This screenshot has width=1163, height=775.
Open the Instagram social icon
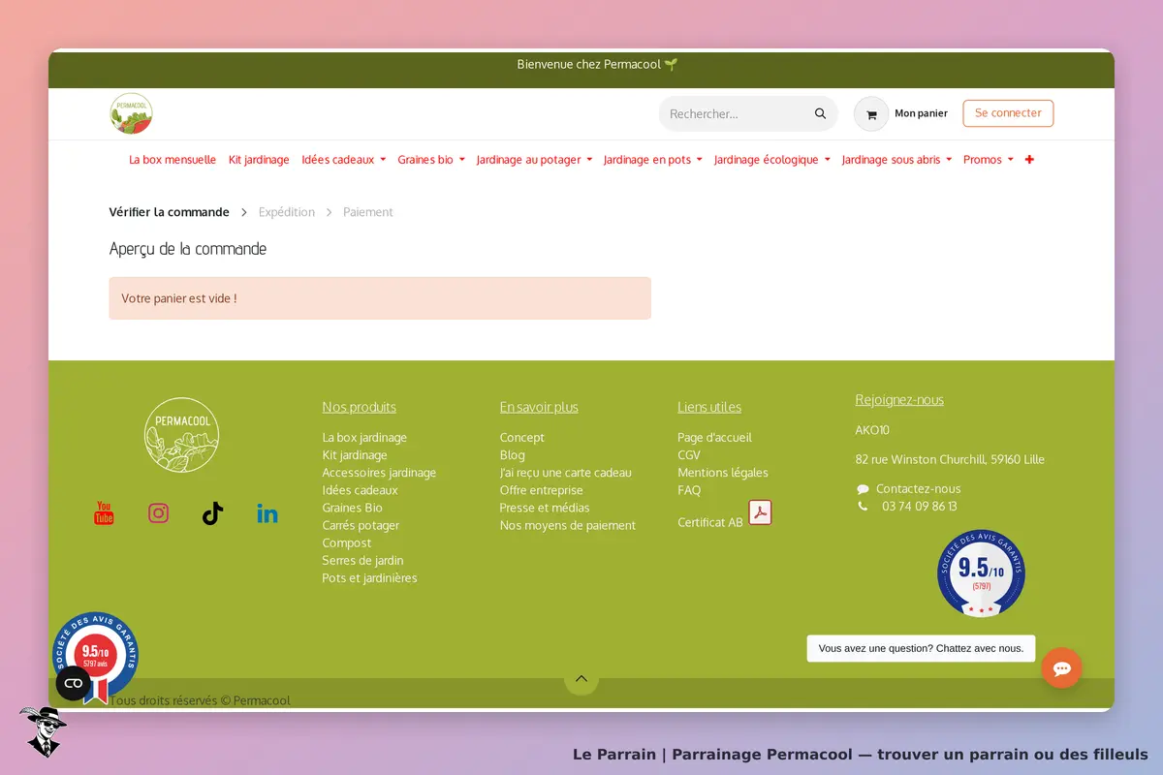[x=158, y=513]
